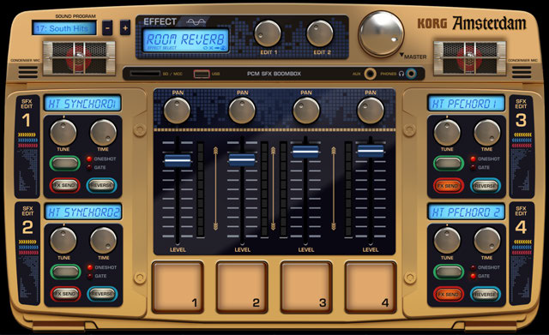This screenshot has height=335, width=549.
Task: Click the Master volume knob
Action: [381, 34]
